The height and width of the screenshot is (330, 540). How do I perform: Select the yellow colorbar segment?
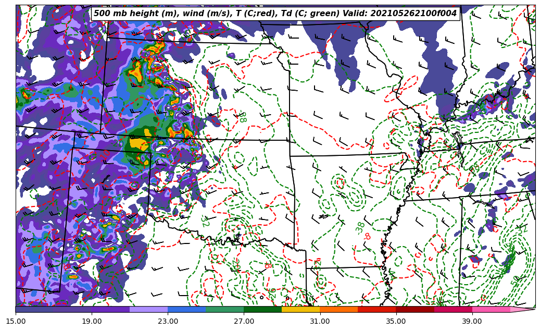point(301,309)
